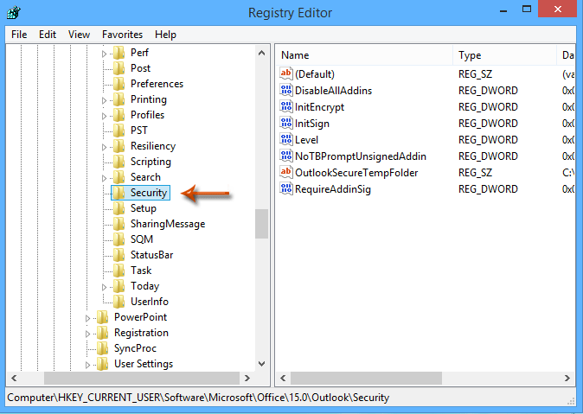
Task: Expand the Search key
Action: coord(105,178)
